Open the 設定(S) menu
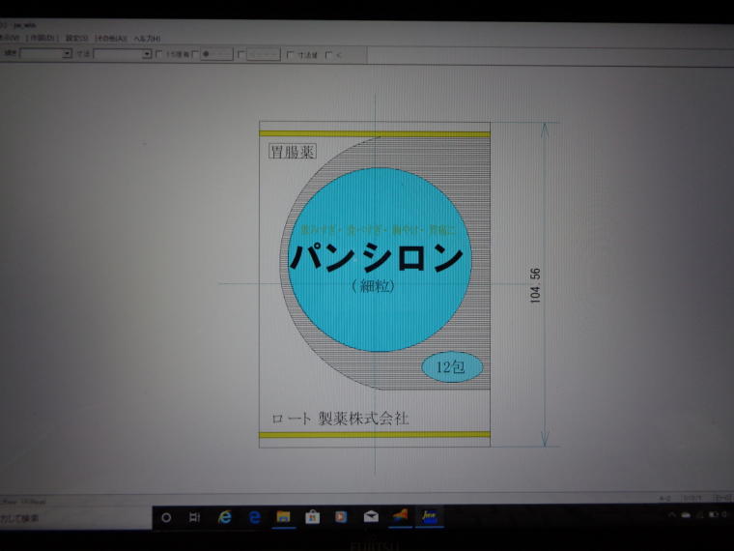The height and width of the screenshot is (551, 734). point(76,38)
